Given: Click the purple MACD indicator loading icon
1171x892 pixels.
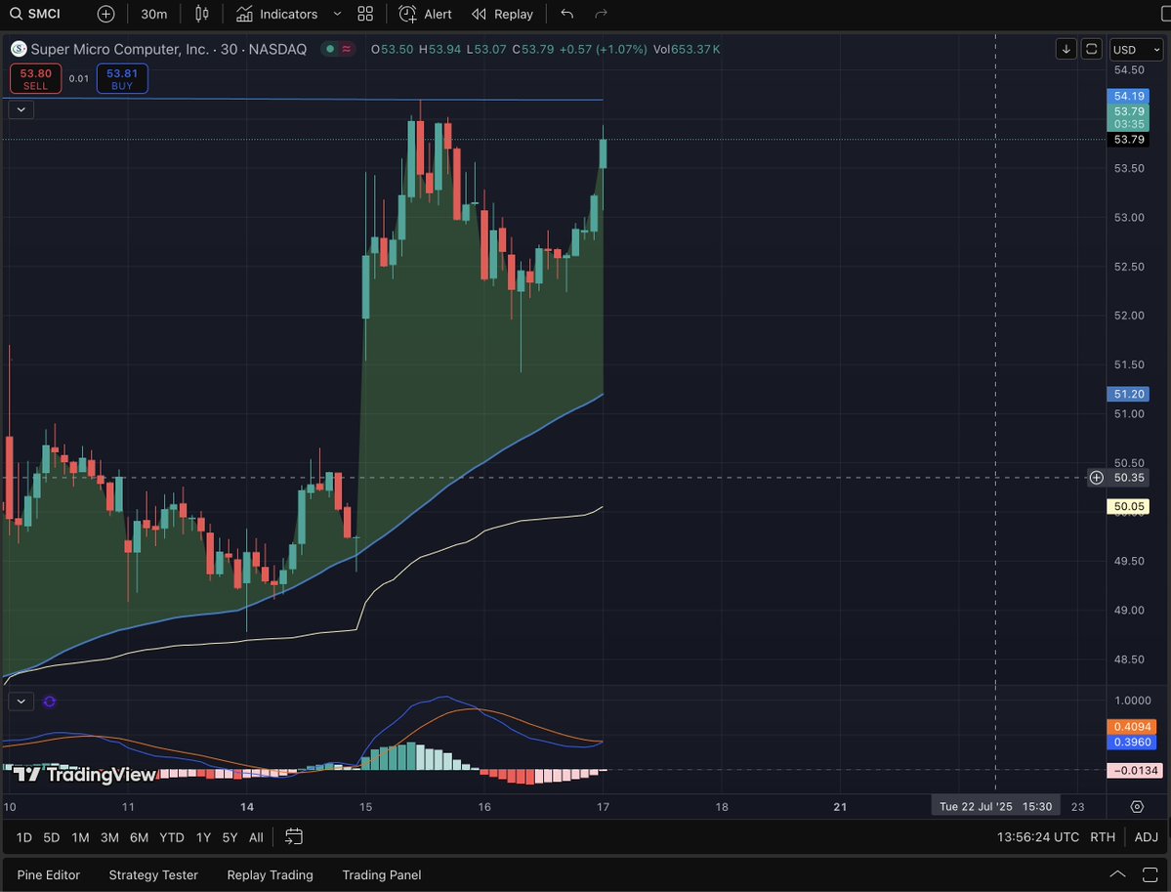Looking at the screenshot, I should click(x=49, y=701).
